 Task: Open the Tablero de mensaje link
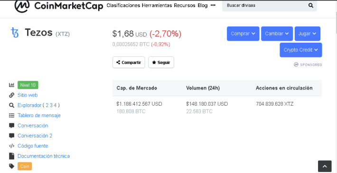39,116
